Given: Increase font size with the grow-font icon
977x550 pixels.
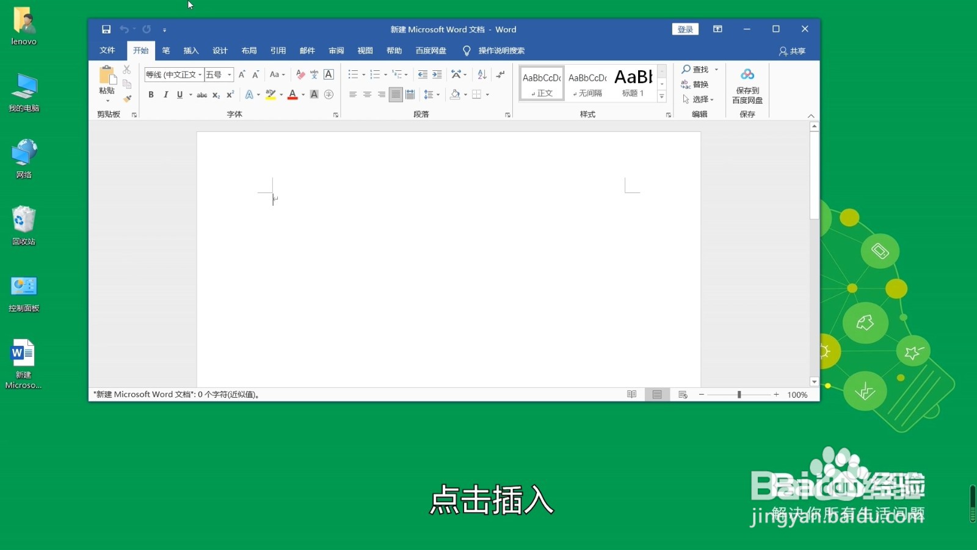Looking at the screenshot, I should 242,75.
